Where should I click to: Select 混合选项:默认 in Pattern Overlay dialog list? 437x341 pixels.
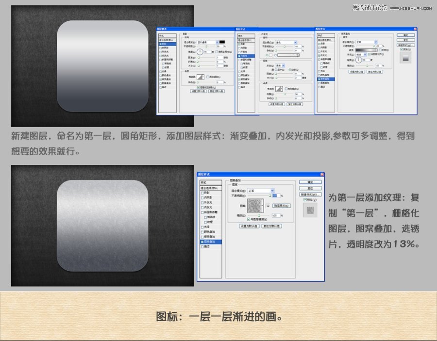[211, 188]
